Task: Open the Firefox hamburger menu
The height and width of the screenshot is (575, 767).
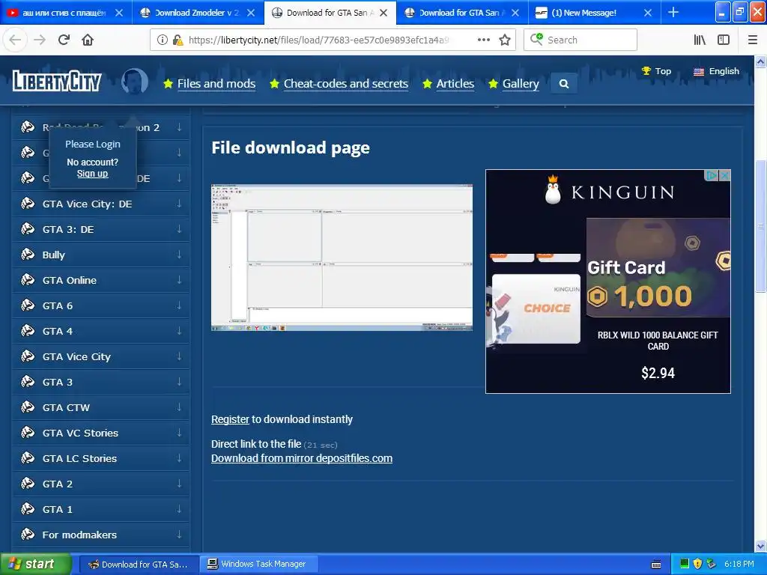Action: point(752,40)
